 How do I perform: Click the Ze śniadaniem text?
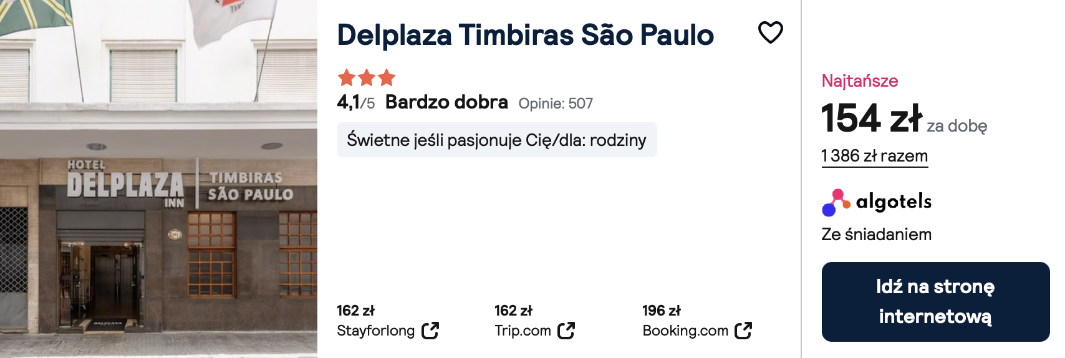click(877, 235)
